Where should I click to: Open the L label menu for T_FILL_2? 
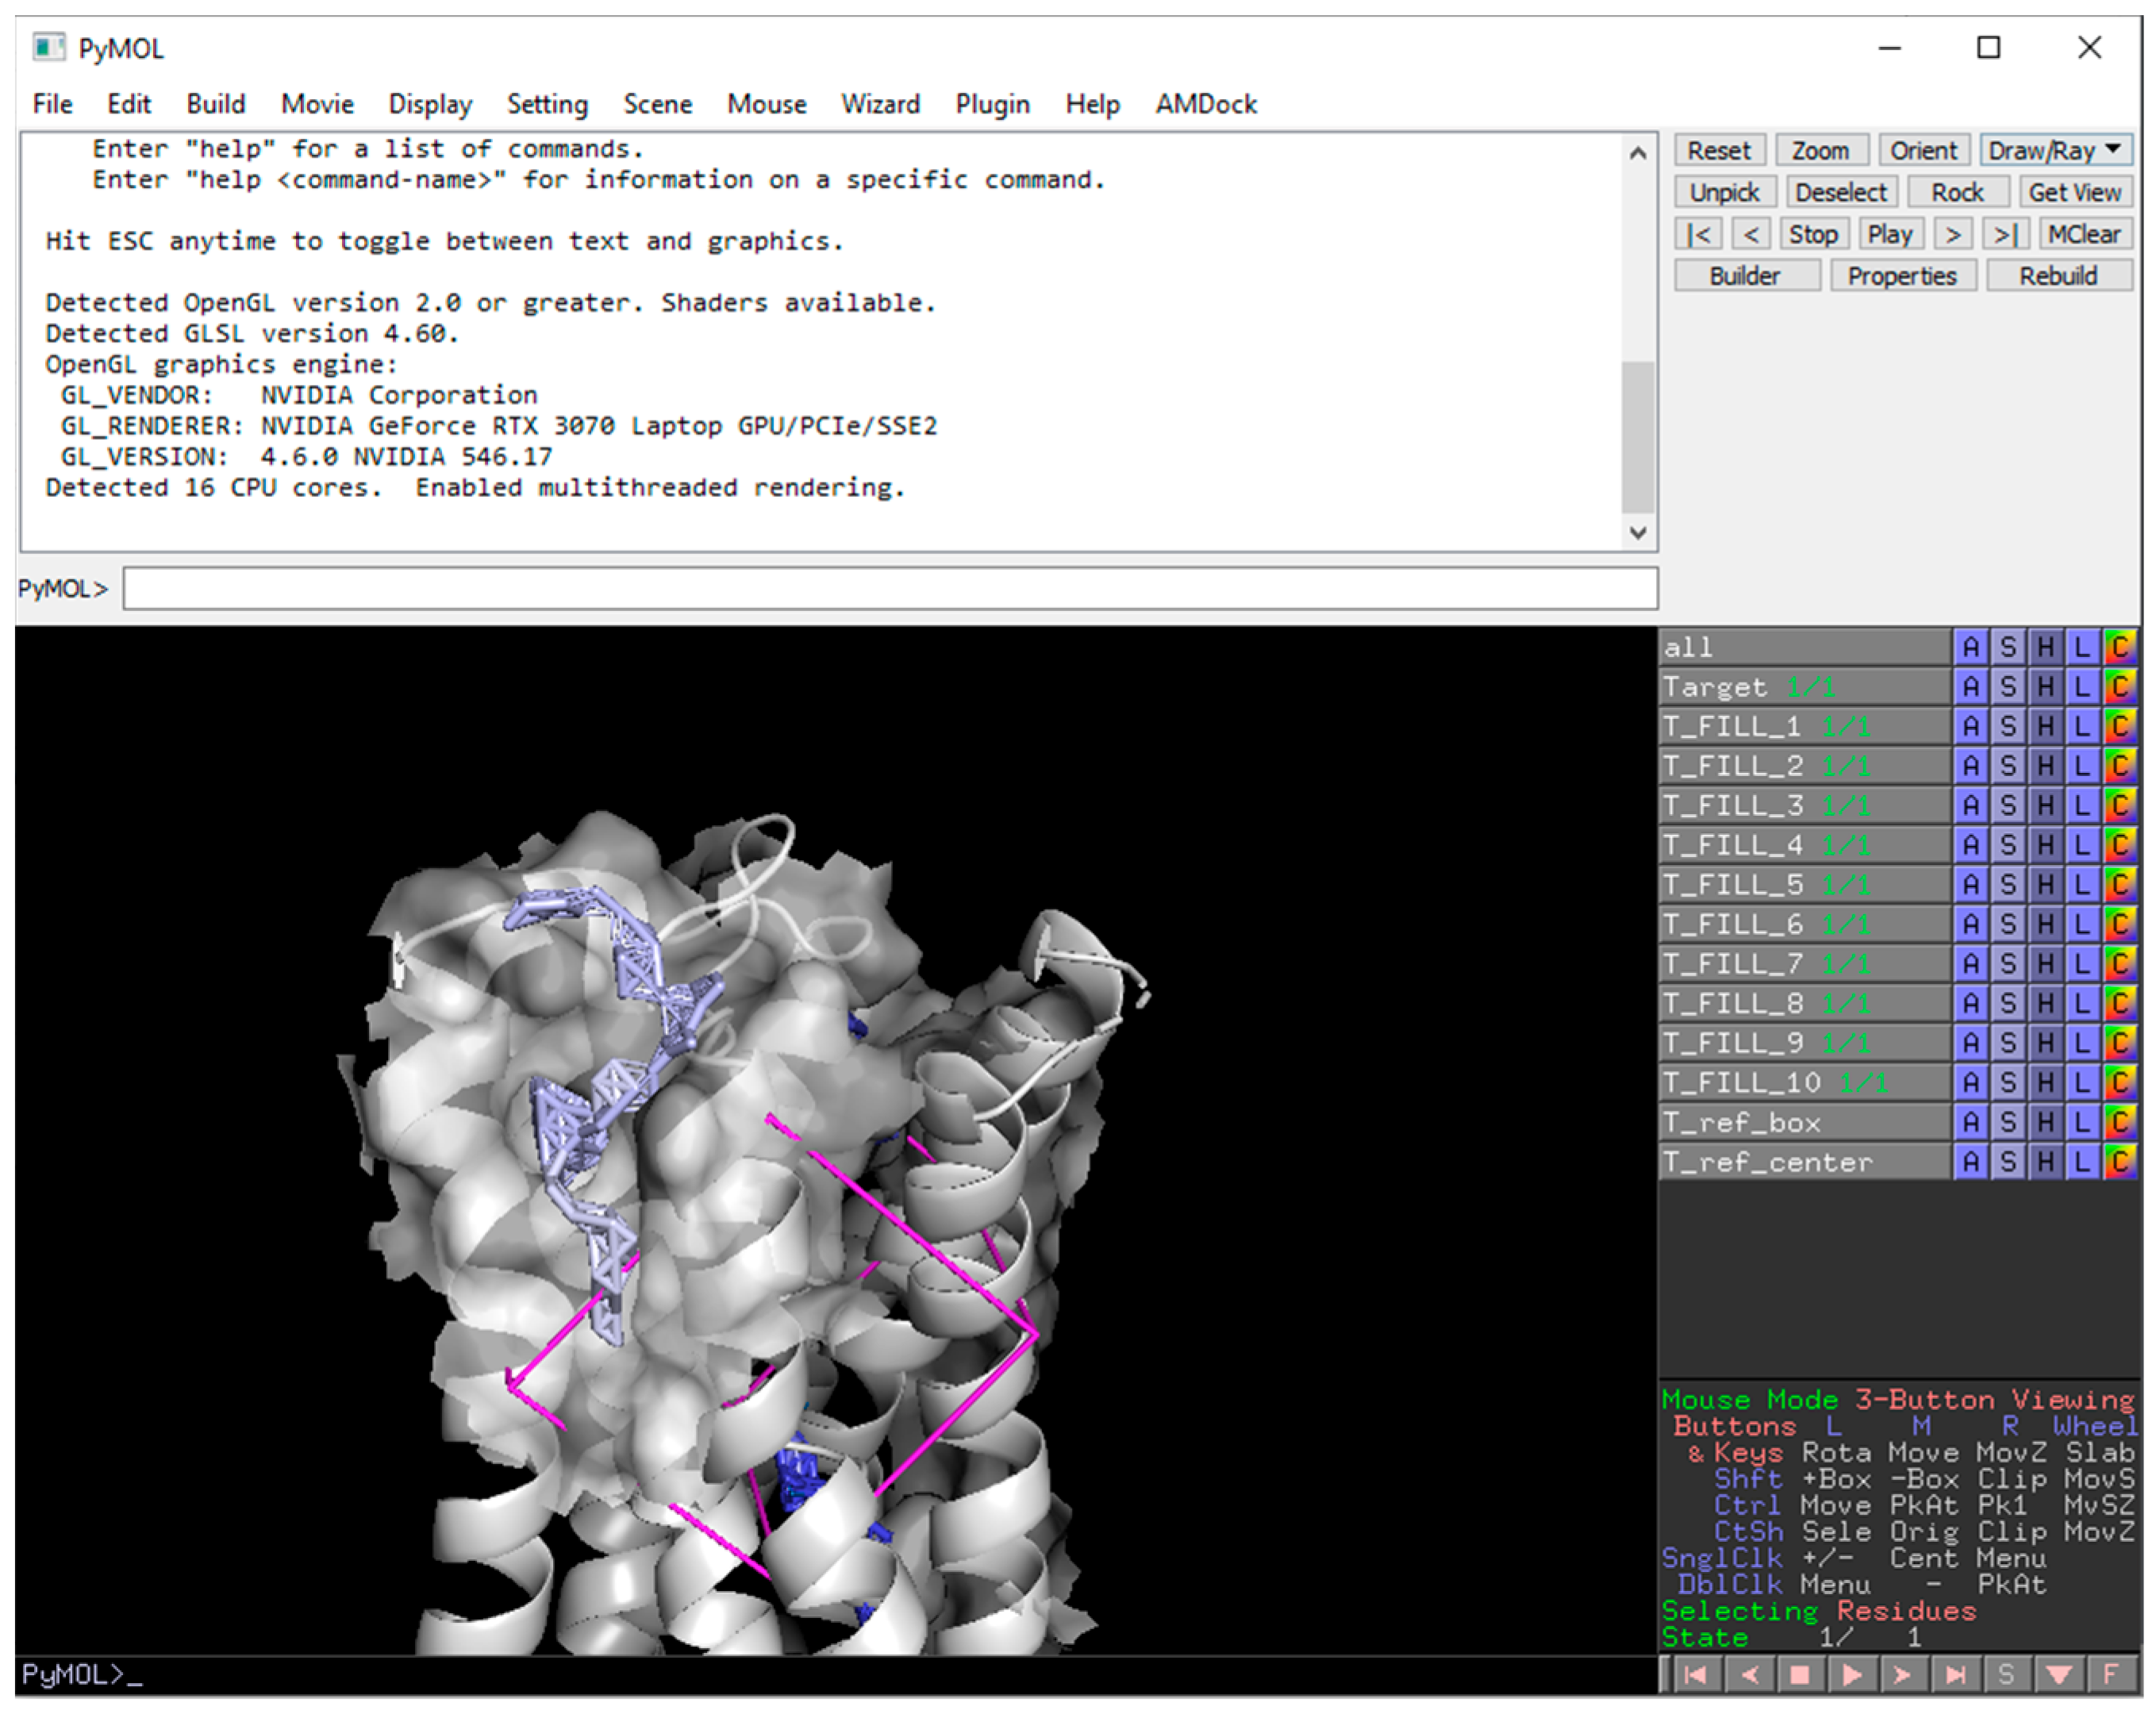[2082, 766]
